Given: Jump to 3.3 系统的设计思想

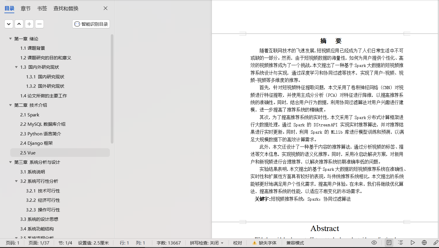Looking at the screenshot, I should tap(39, 219).
